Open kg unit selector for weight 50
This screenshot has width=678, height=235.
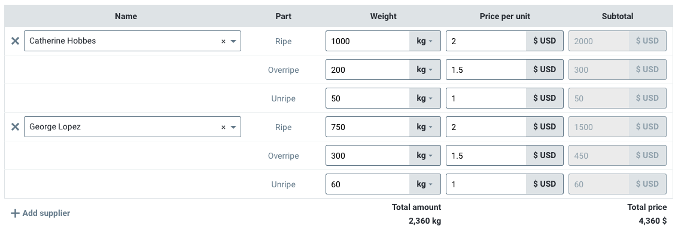pyautogui.click(x=425, y=98)
